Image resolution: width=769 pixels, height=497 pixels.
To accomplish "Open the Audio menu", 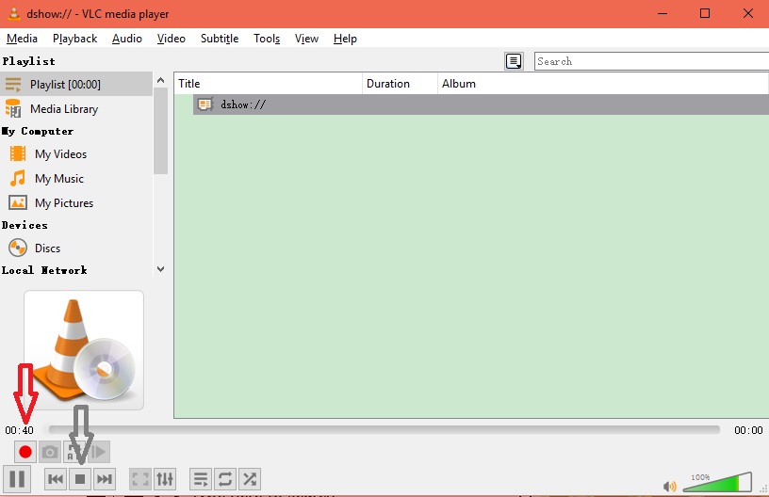I will pos(127,39).
